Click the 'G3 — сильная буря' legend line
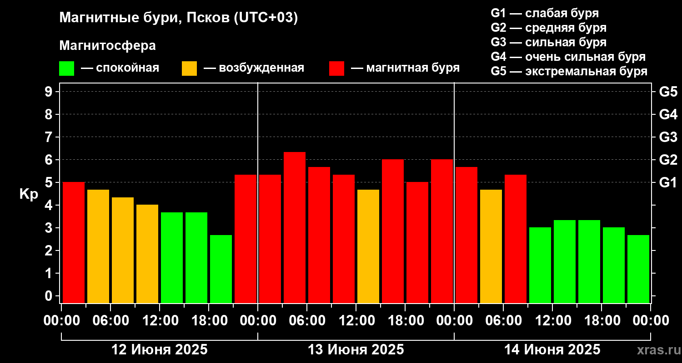The width and height of the screenshot is (682, 363). [549, 42]
